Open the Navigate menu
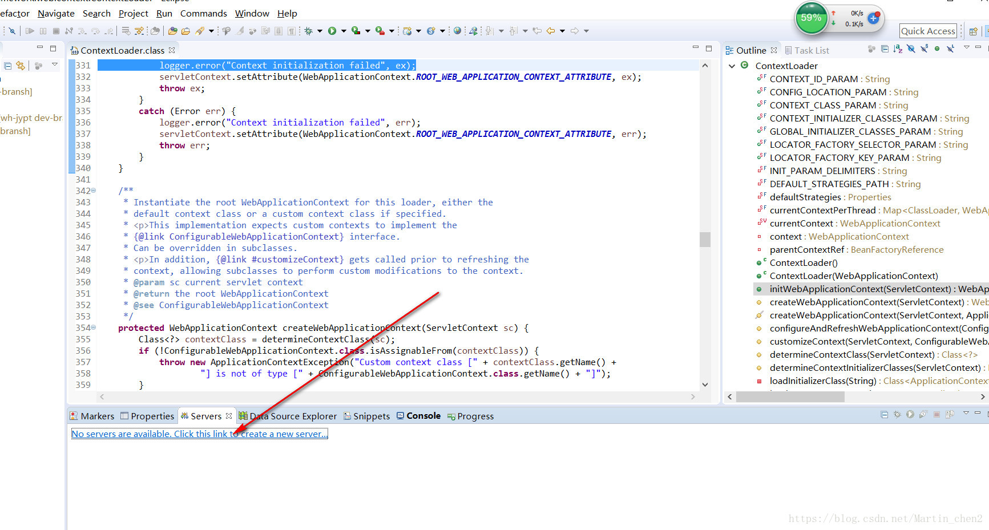Image resolution: width=989 pixels, height=530 pixels. [x=56, y=13]
